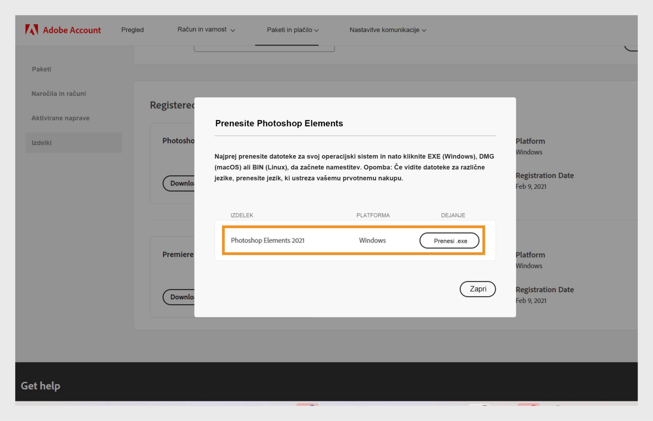Click the Get help footer link
The width and height of the screenshot is (653, 421).
(x=40, y=386)
